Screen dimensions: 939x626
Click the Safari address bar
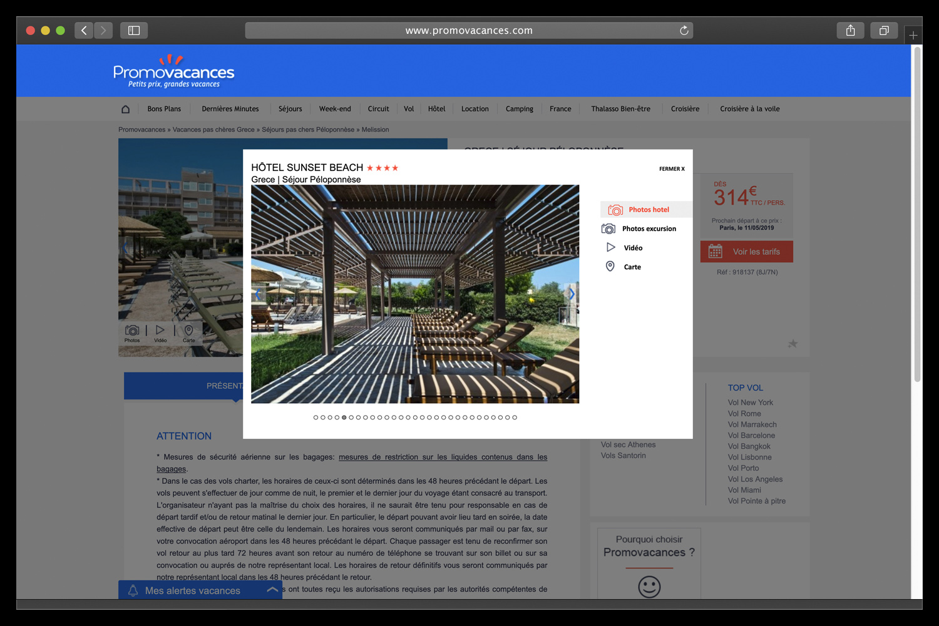[468, 31]
